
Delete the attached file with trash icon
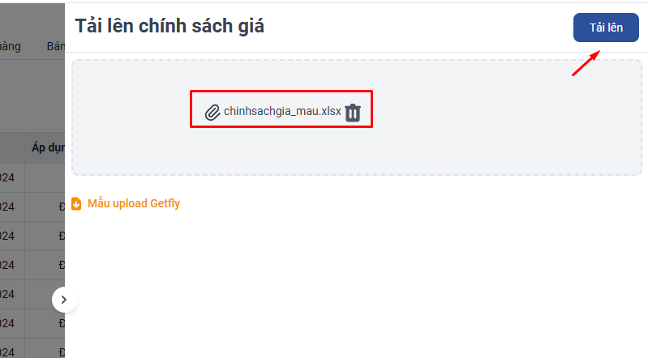point(353,113)
